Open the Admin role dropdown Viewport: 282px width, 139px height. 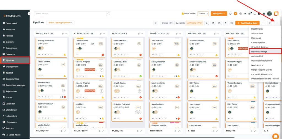(203, 13)
